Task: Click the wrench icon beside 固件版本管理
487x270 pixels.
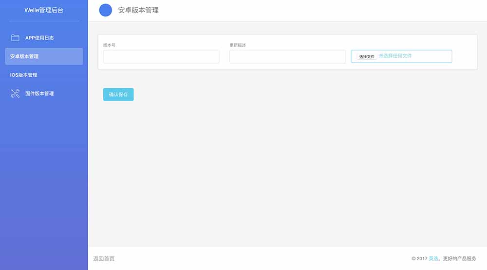Action: pos(15,94)
